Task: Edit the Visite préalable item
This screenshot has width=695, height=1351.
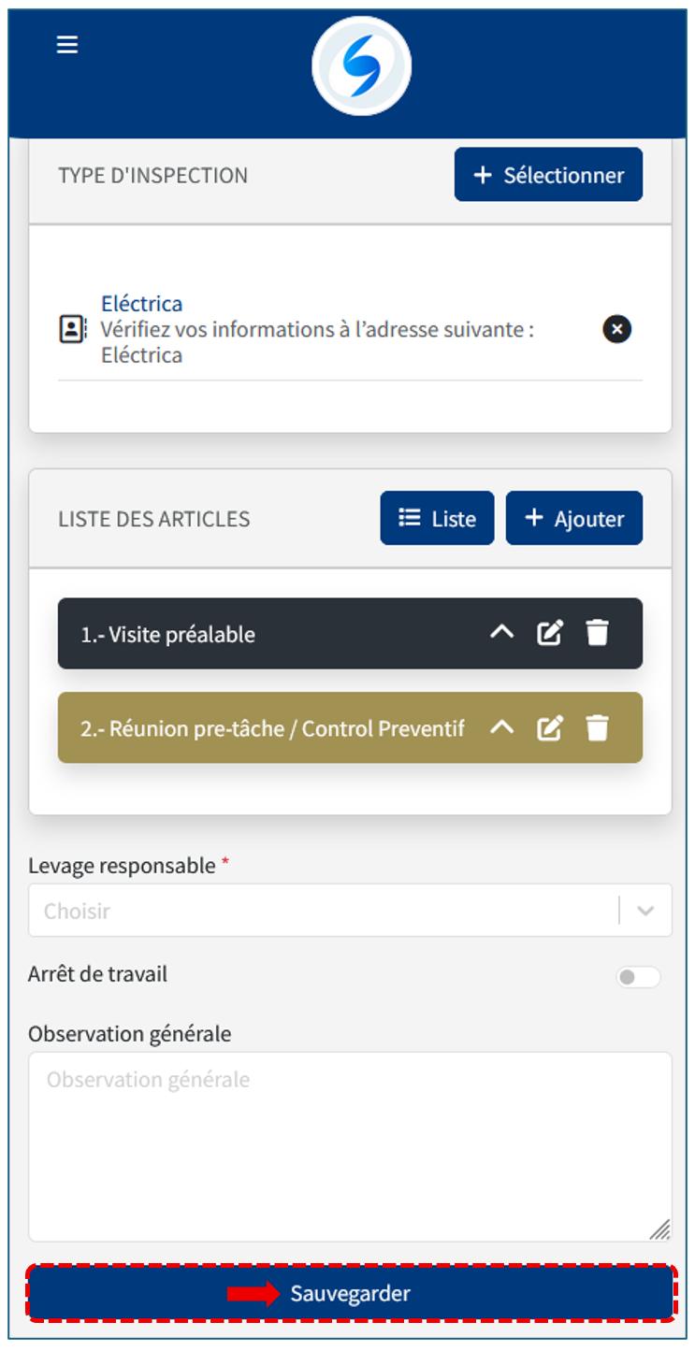Action: point(550,634)
